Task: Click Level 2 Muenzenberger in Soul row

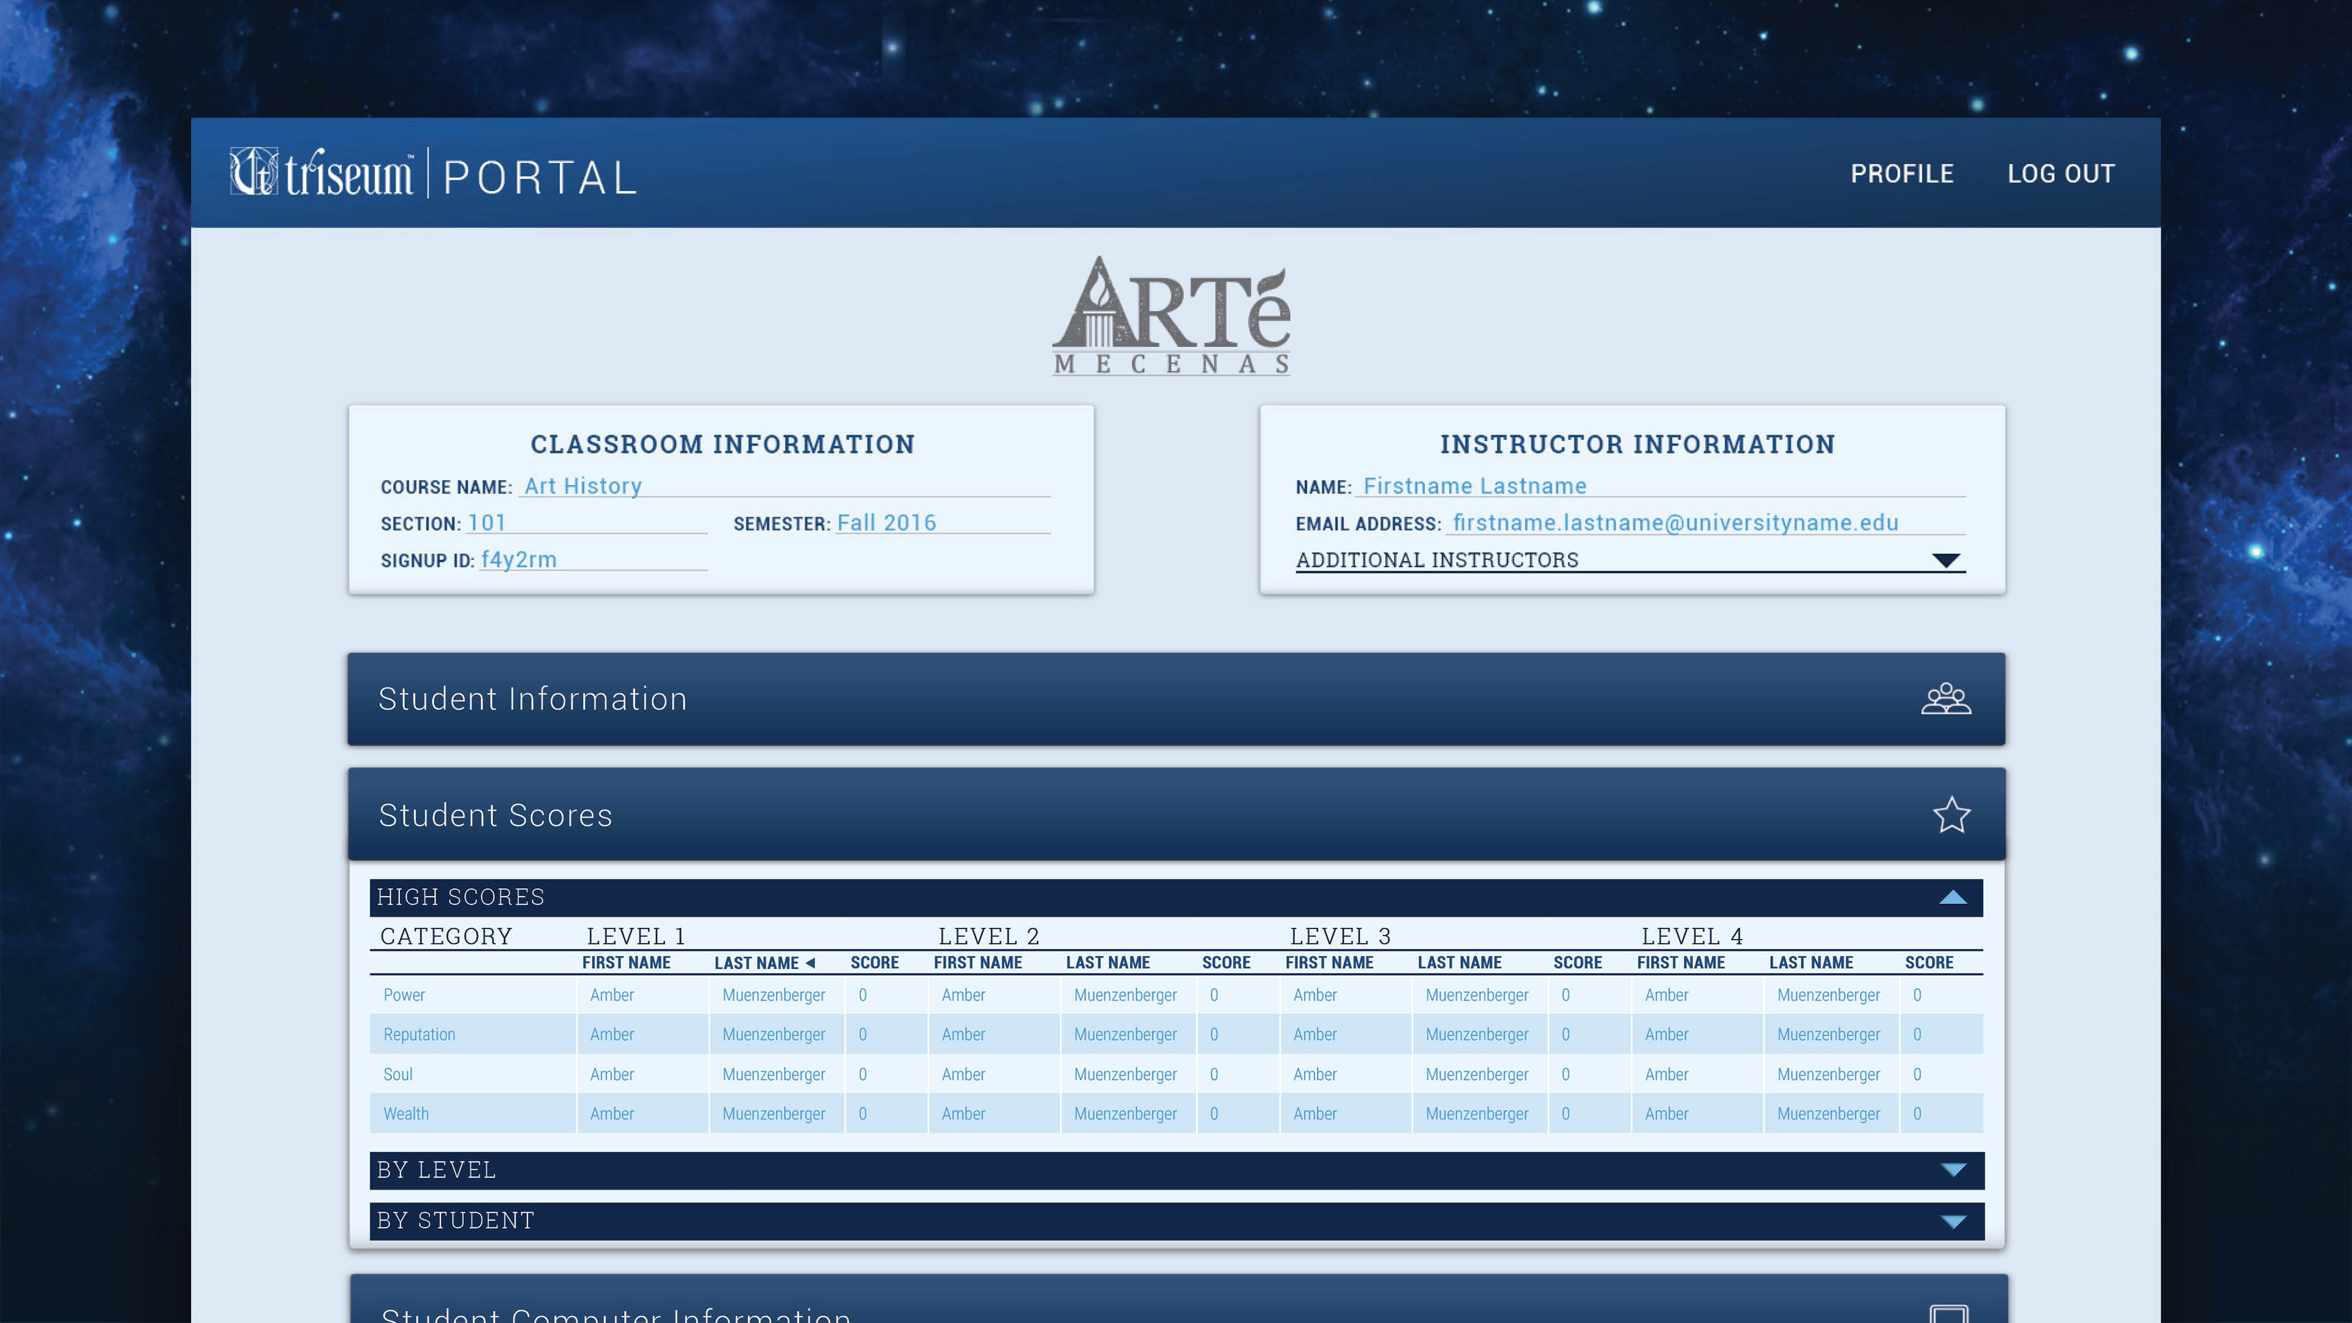Action: tap(1125, 1075)
